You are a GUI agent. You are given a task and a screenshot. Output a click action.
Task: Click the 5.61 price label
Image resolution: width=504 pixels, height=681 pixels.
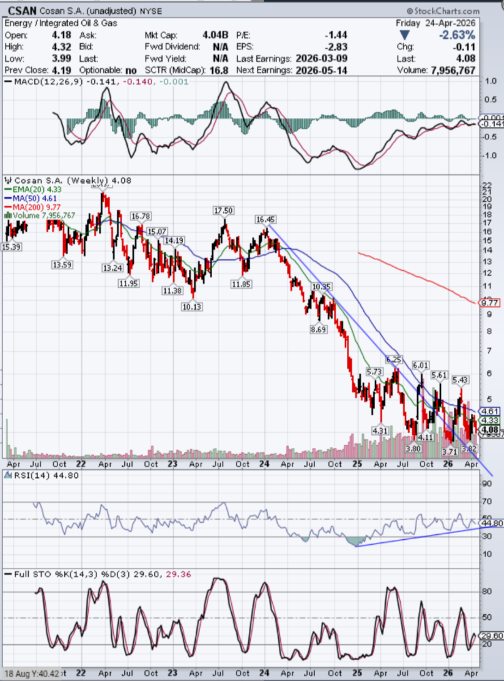click(439, 375)
